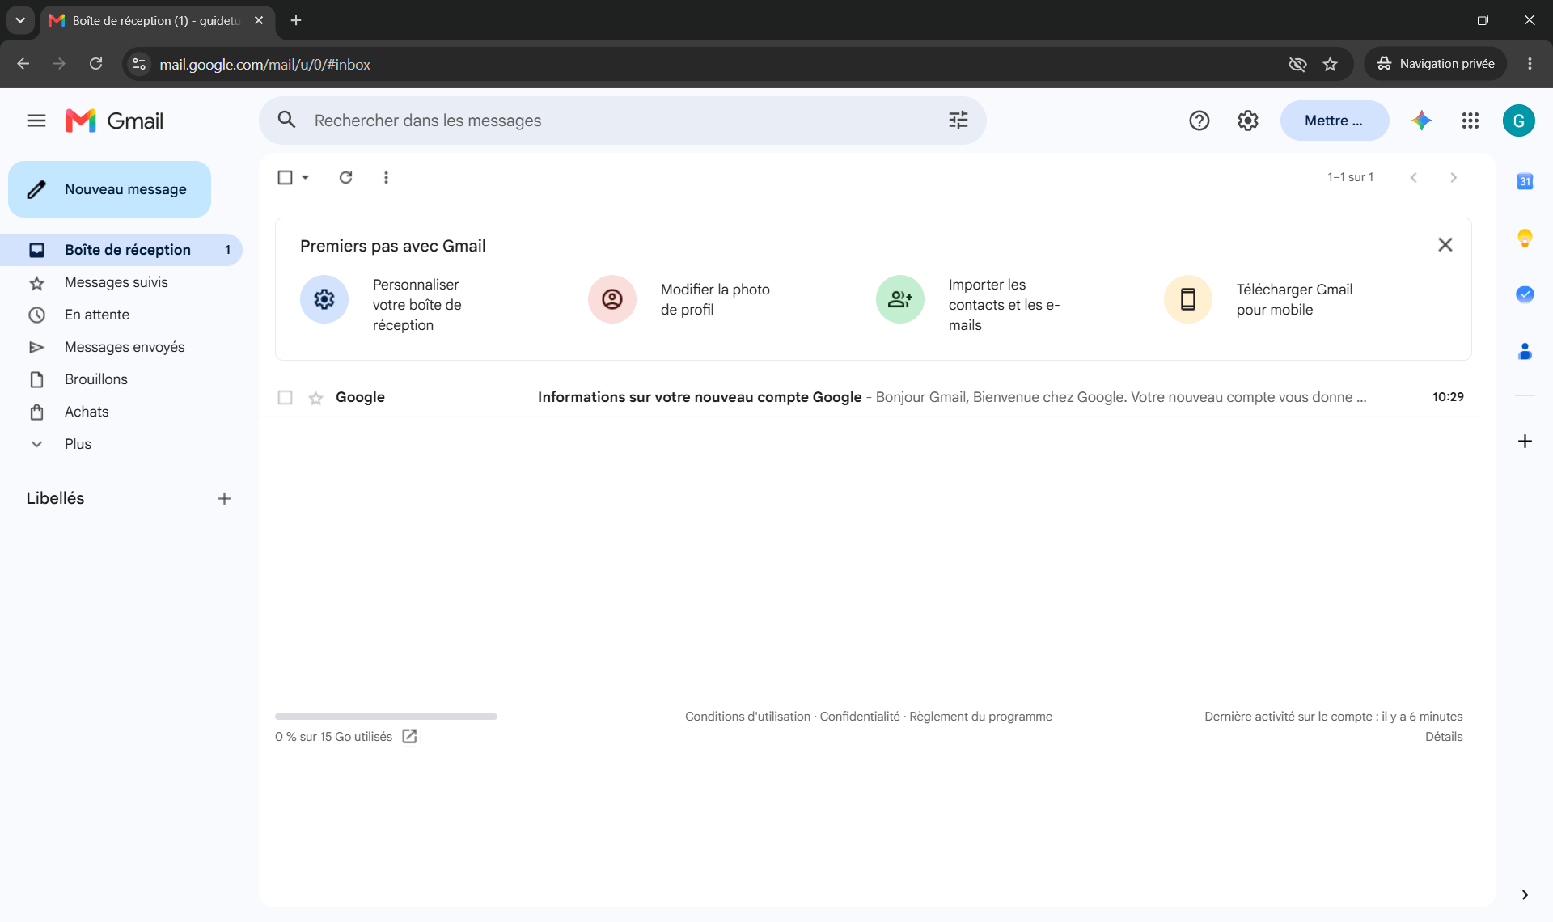View site information icon in address bar

point(139,64)
